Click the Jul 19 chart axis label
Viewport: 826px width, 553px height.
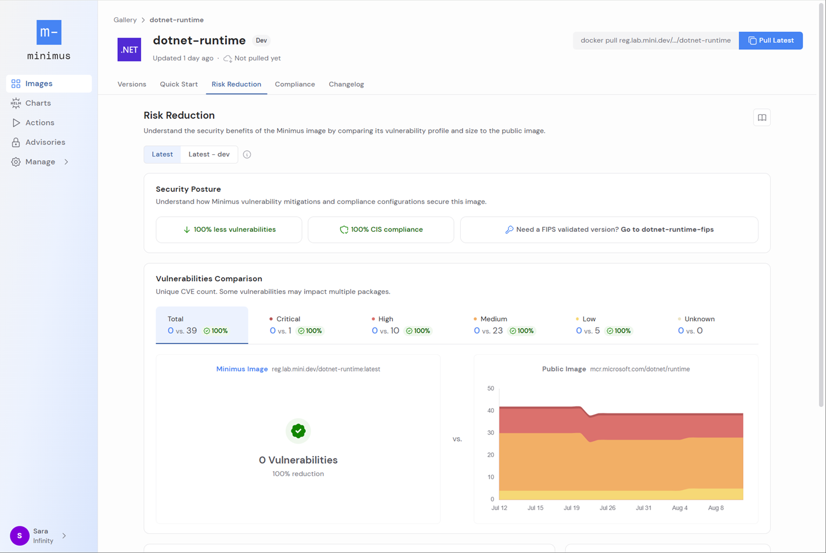pyautogui.click(x=572, y=508)
